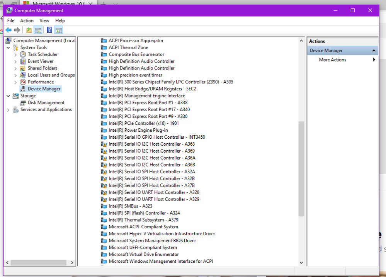The image size is (386, 277).
Task: Open More Actions submenu
Action: (333, 59)
